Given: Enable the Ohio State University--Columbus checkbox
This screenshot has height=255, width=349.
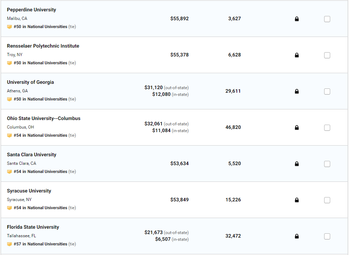Looking at the screenshot, I should pos(327,128).
